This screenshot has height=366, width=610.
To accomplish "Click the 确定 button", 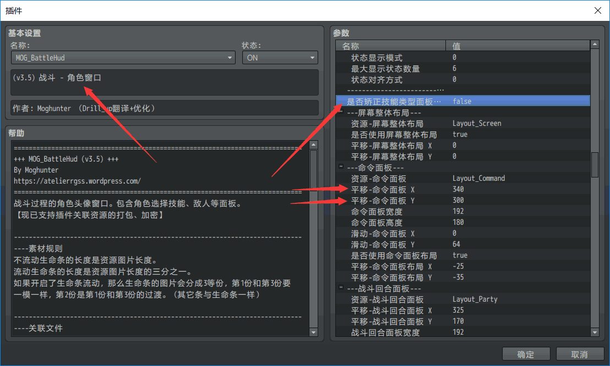I will click(x=526, y=354).
